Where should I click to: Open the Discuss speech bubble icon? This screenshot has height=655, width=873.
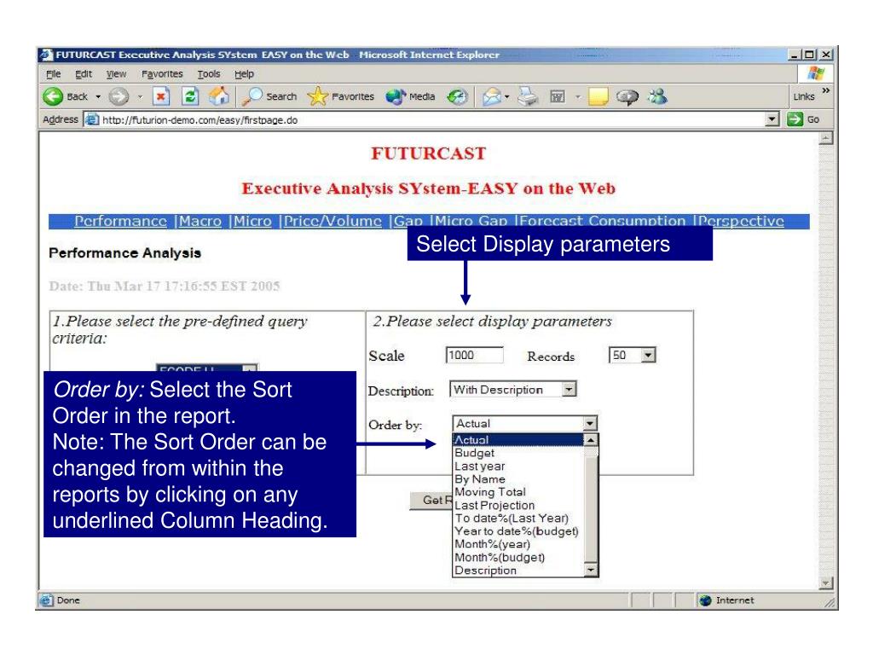click(627, 96)
